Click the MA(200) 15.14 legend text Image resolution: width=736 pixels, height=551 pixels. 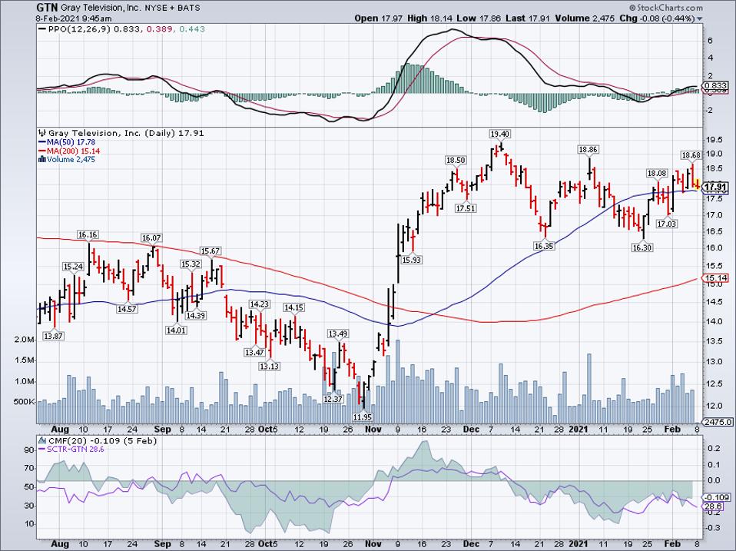pyautogui.click(x=73, y=151)
